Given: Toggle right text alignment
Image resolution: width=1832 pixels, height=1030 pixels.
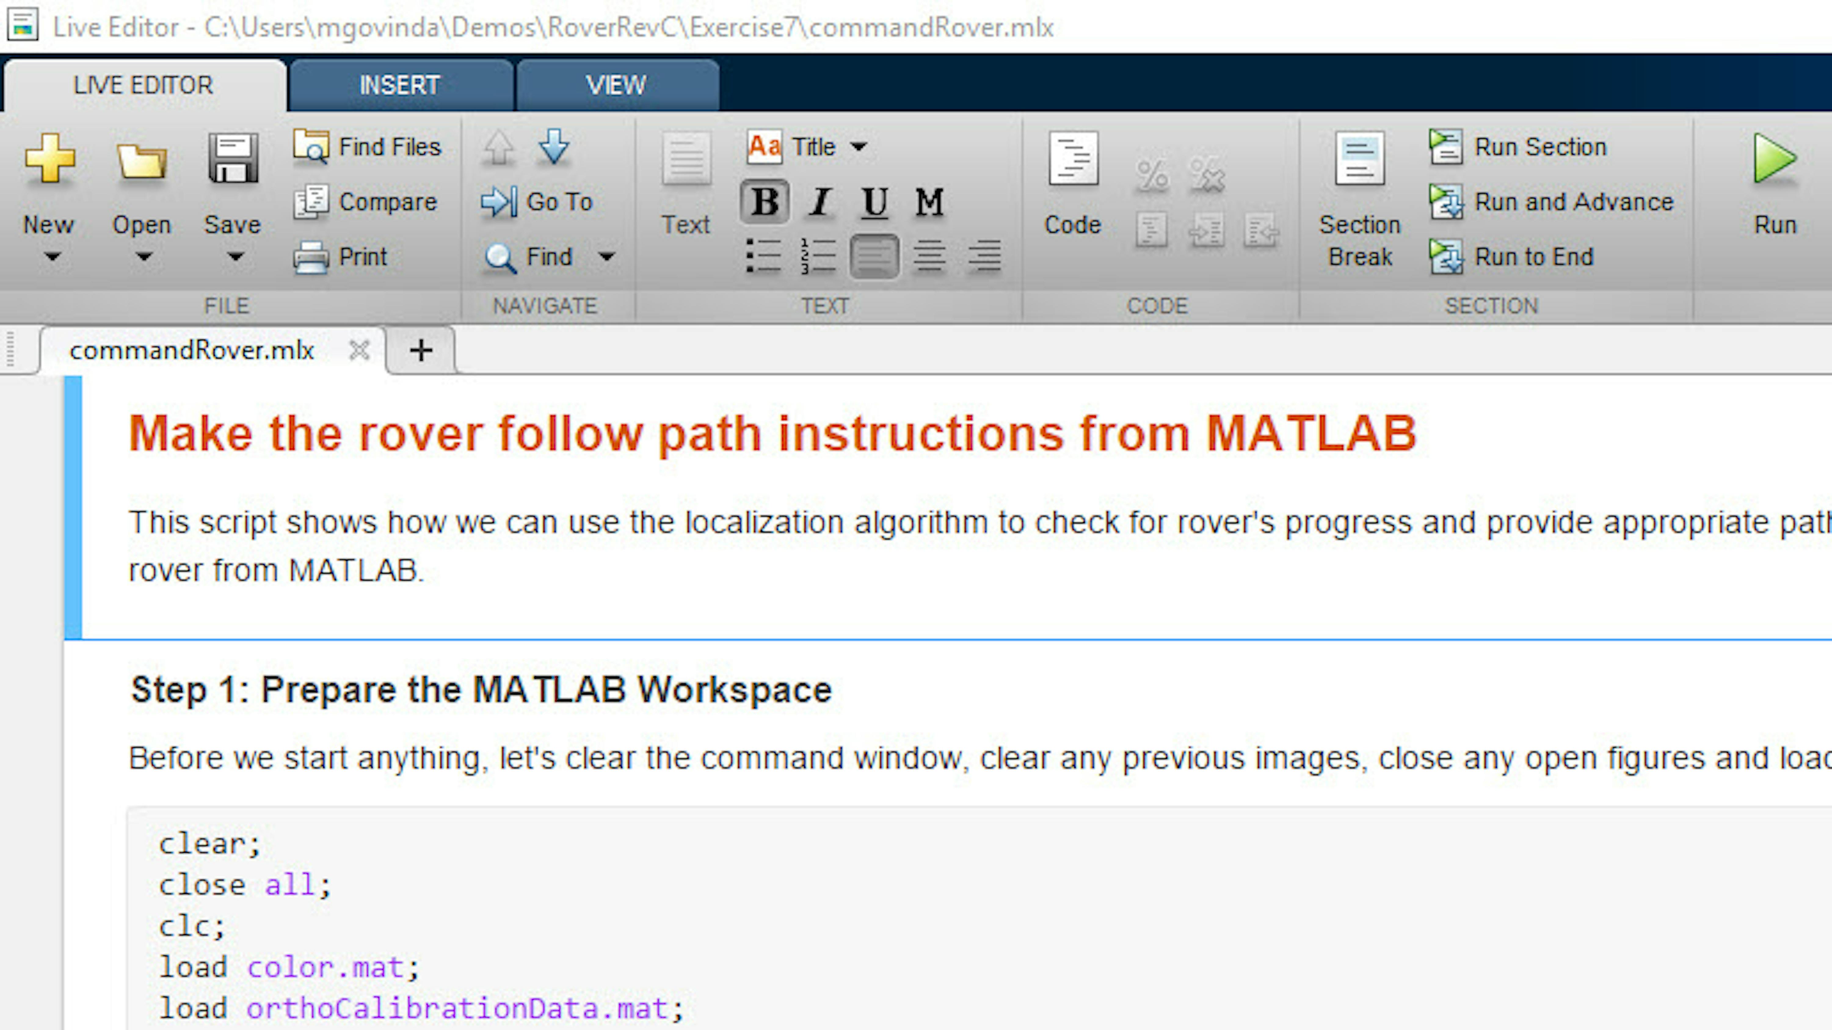Looking at the screenshot, I should pyautogui.click(x=984, y=256).
